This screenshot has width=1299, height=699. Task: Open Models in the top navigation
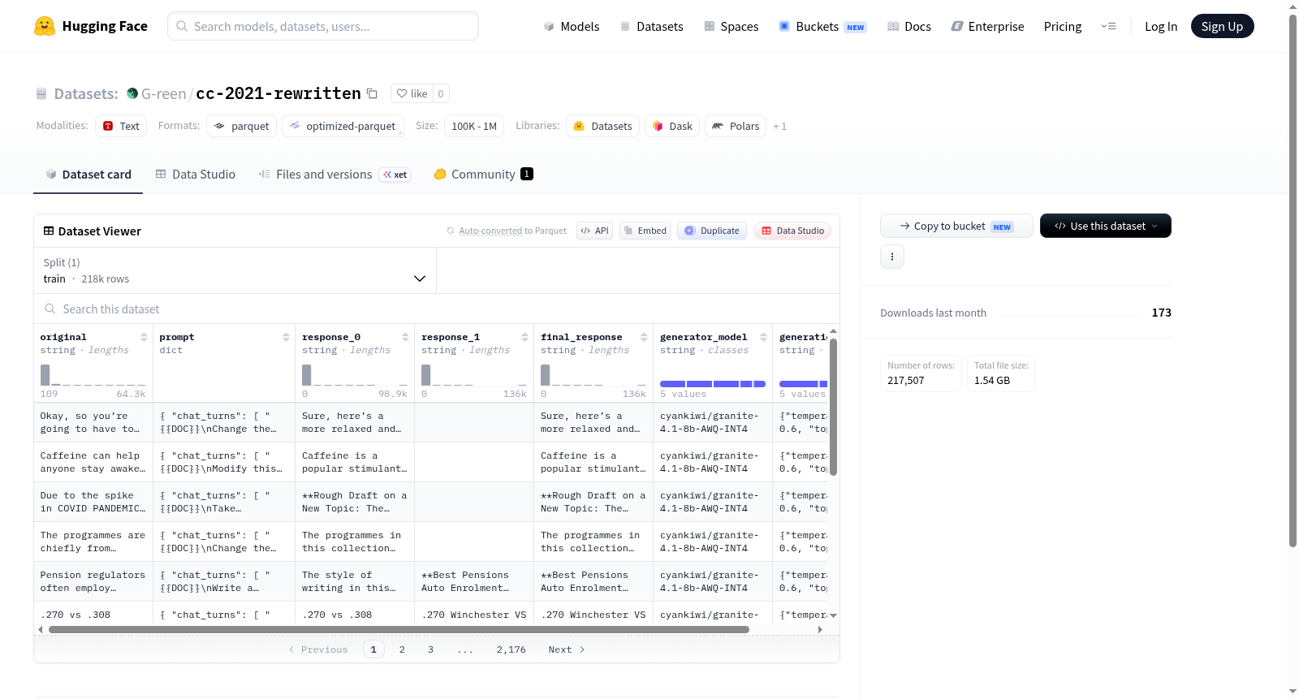point(572,26)
